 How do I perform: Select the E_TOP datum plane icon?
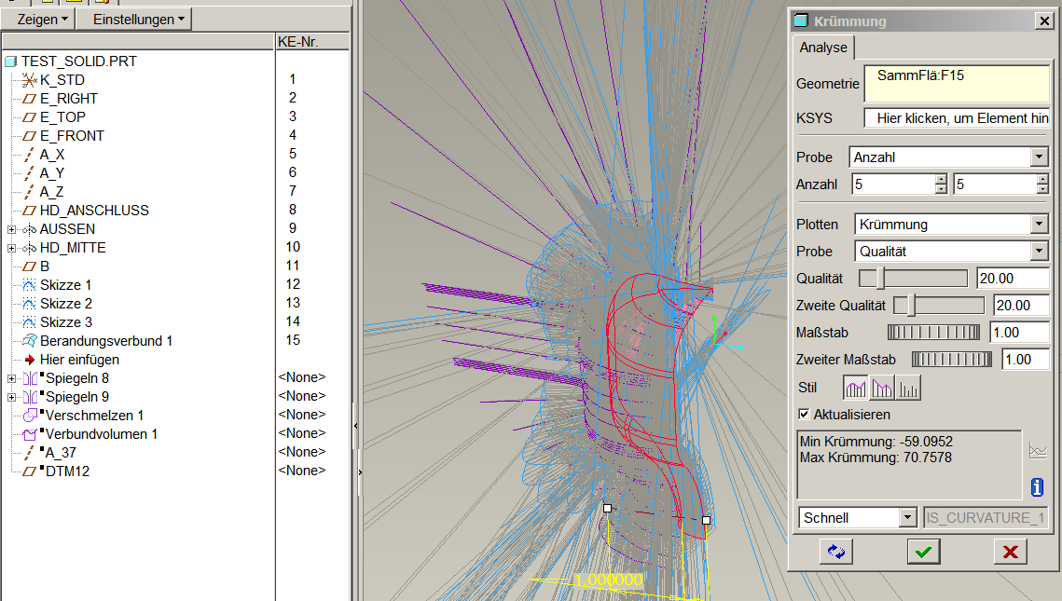click(x=29, y=117)
